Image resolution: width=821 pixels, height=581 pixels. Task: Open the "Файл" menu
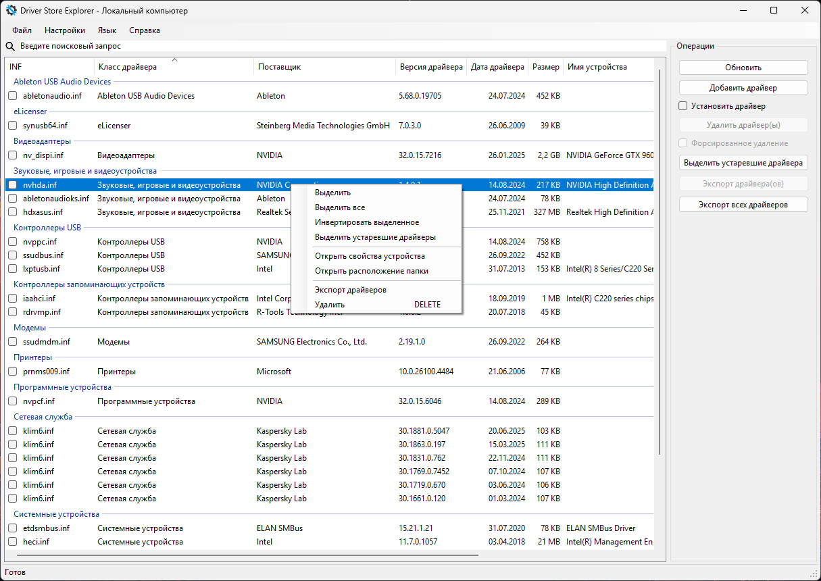[x=22, y=30]
